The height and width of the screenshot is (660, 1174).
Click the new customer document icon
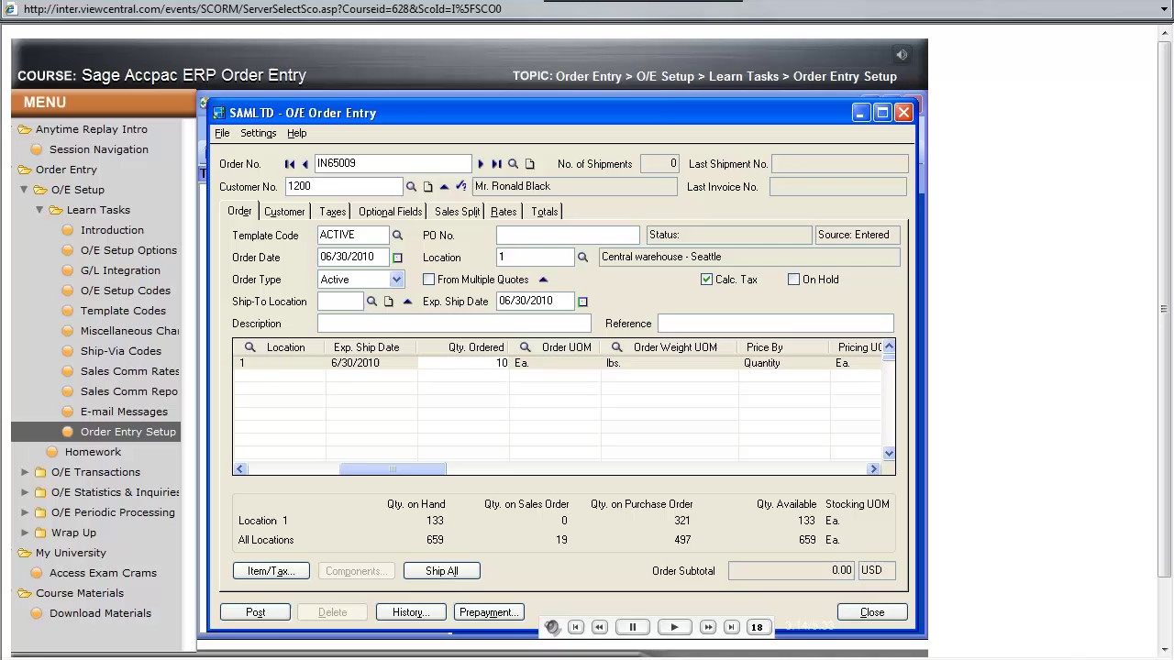427,187
